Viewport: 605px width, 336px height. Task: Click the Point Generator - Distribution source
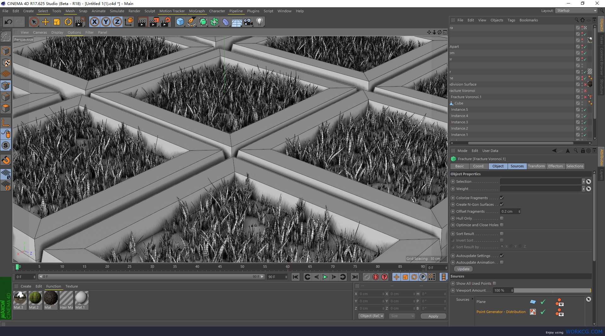(501, 312)
